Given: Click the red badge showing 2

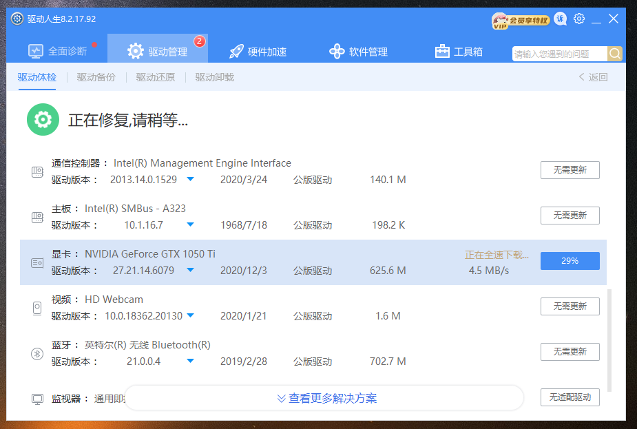Looking at the screenshot, I should click(200, 41).
